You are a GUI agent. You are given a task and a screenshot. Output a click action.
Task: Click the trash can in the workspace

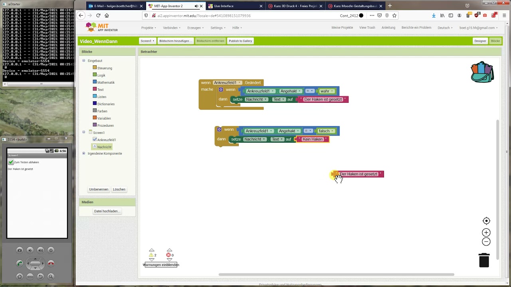484,260
